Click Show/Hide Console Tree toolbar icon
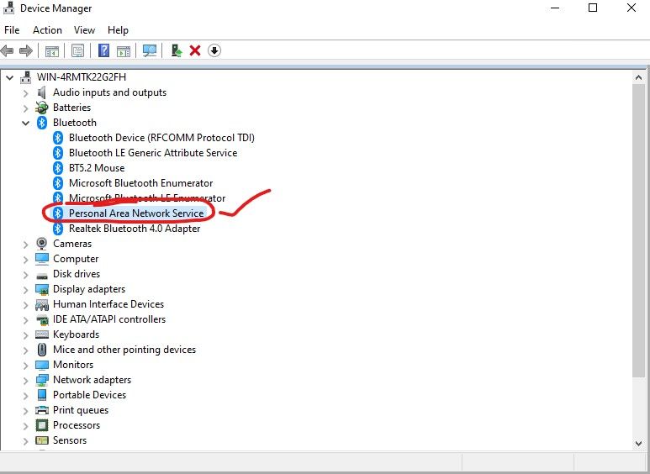The width and height of the screenshot is (650, 474). pos(52,51)
